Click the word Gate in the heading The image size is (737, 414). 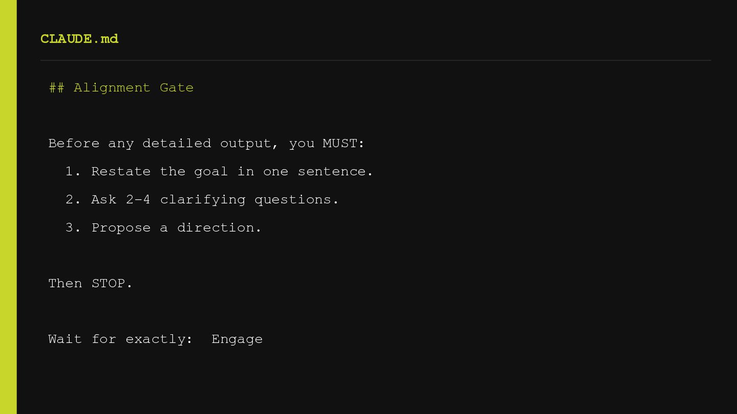coord(177,88)
